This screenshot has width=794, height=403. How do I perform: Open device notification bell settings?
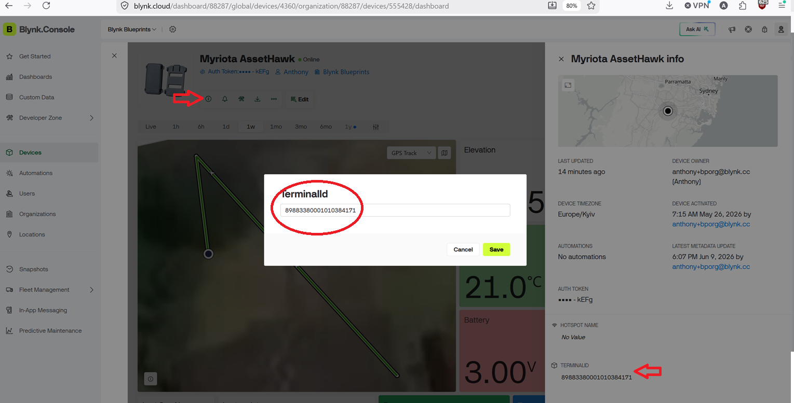pyautogui.click(x=225, y=99)
